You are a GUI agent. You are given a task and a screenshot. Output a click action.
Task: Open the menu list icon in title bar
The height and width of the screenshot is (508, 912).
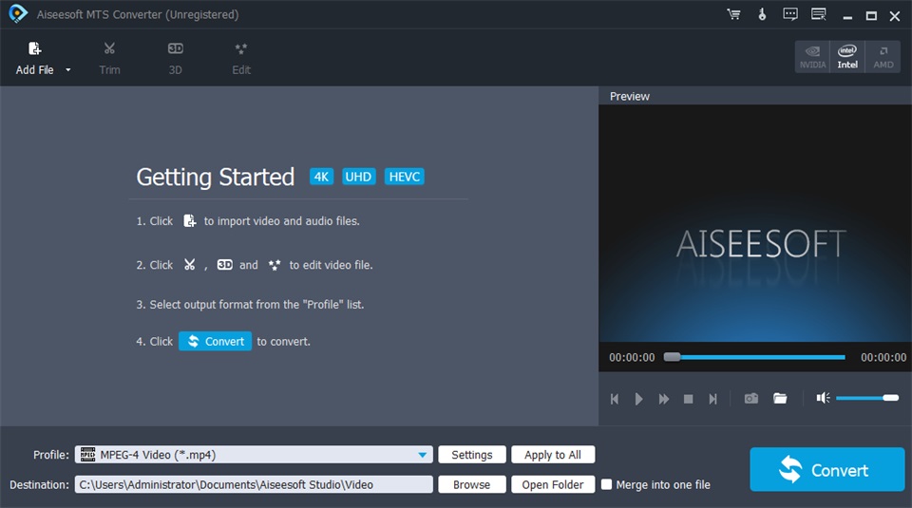click(x=819, y=14)
